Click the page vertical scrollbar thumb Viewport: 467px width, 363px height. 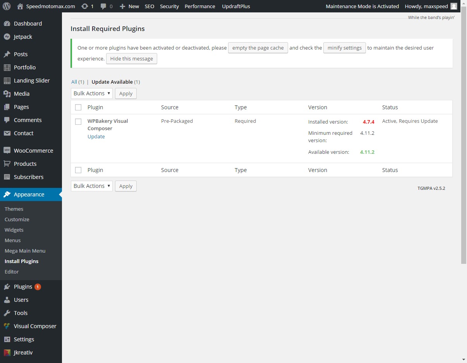click(464, 136)
